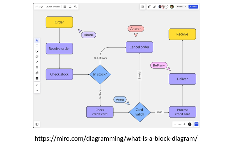Image resolution: width=248 pixels, height=146 pixels.
Task: Open the add-more plus tools menu
Action: pos(37,78)
